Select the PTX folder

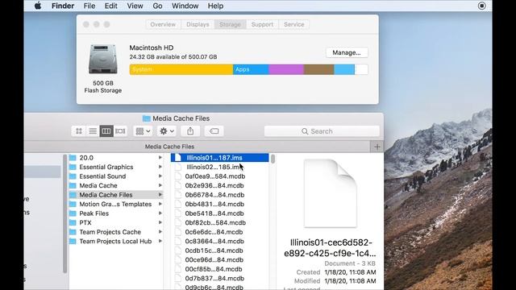click(x=116, y=222)
